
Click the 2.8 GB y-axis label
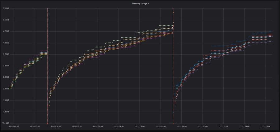6,77
